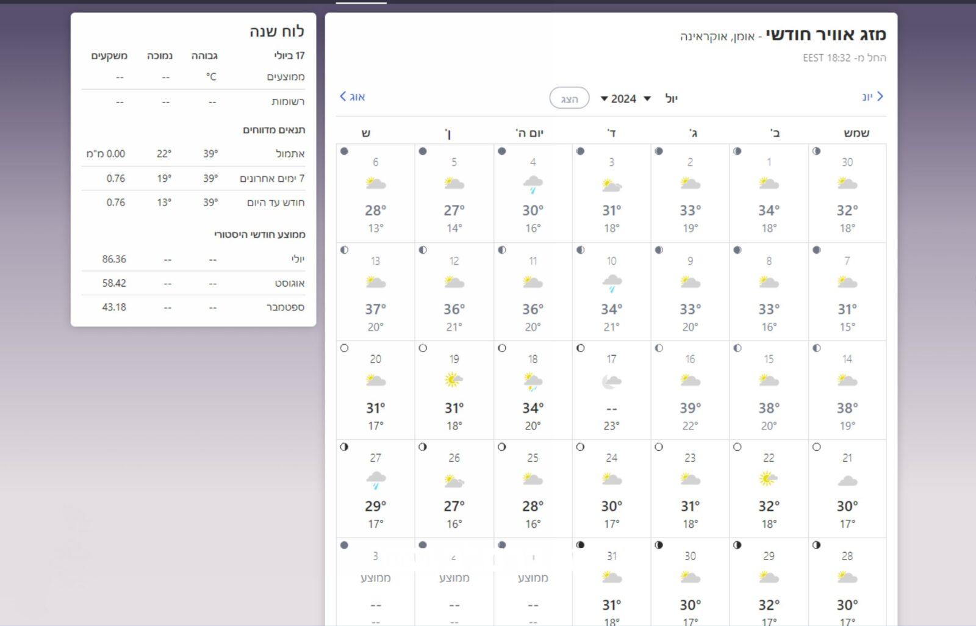Open the year dropdown showing 2024

[623, 99]
